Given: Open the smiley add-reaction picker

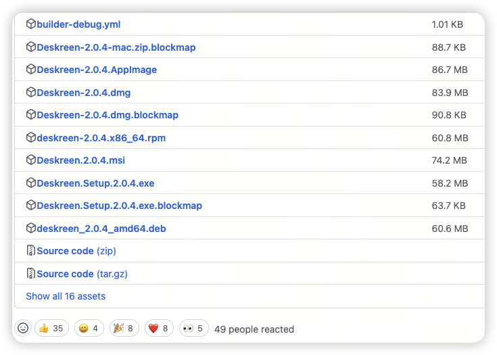Looking at the screenshot, I should 23,329.
